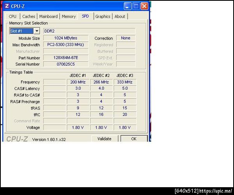Click the CPU-Z logo icon in title bar
This screenshot has width=234, height=195.
tap(7, 6)
